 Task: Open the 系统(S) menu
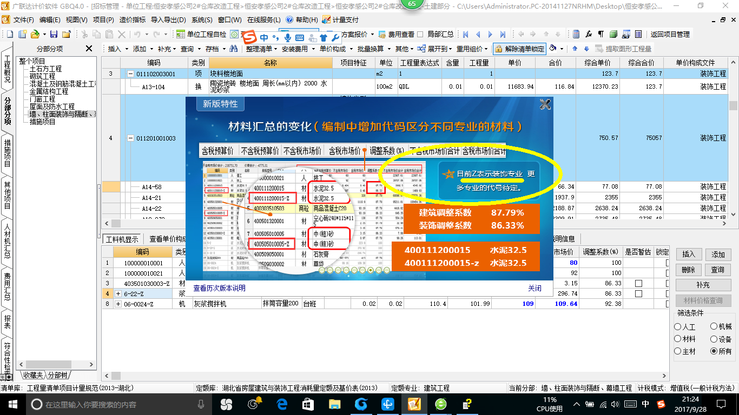click(202, 19)
